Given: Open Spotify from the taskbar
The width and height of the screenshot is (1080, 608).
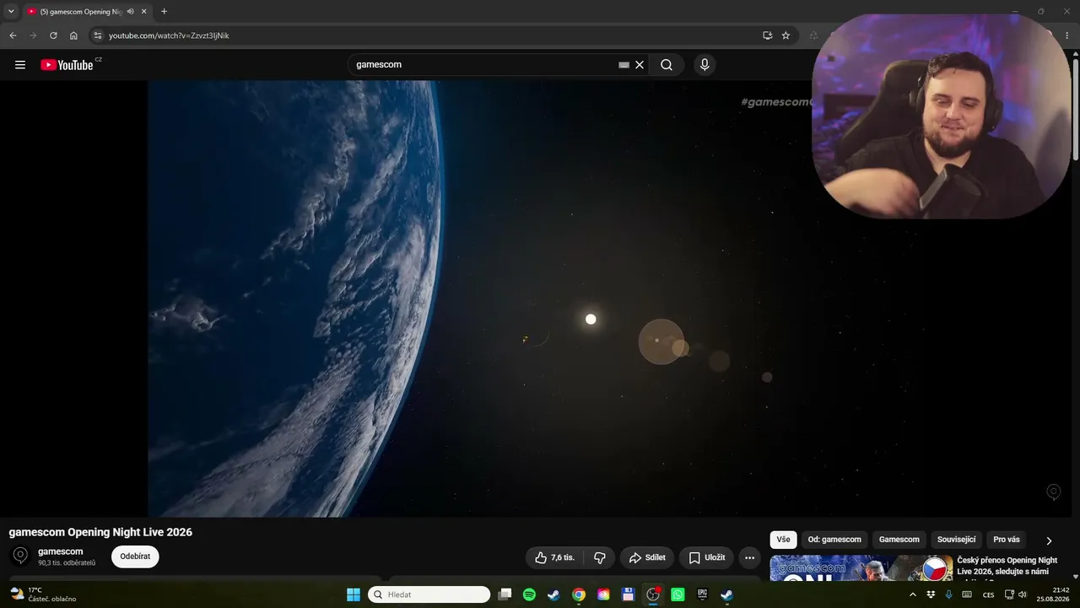Looking at the screenshot, I should [529, 594].
